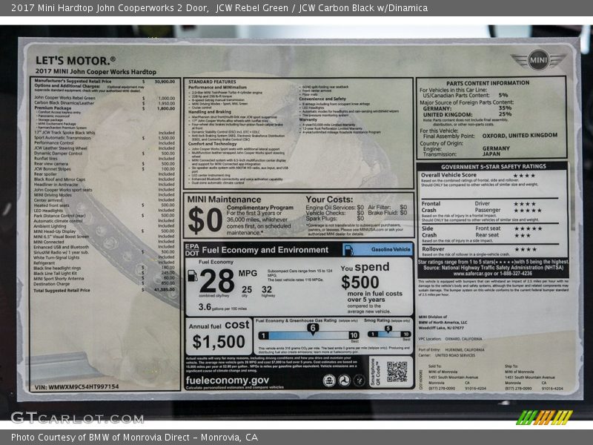Click the large 28 MPG combined figure
This screenshot has width=593, height=445.
[216, 280]
